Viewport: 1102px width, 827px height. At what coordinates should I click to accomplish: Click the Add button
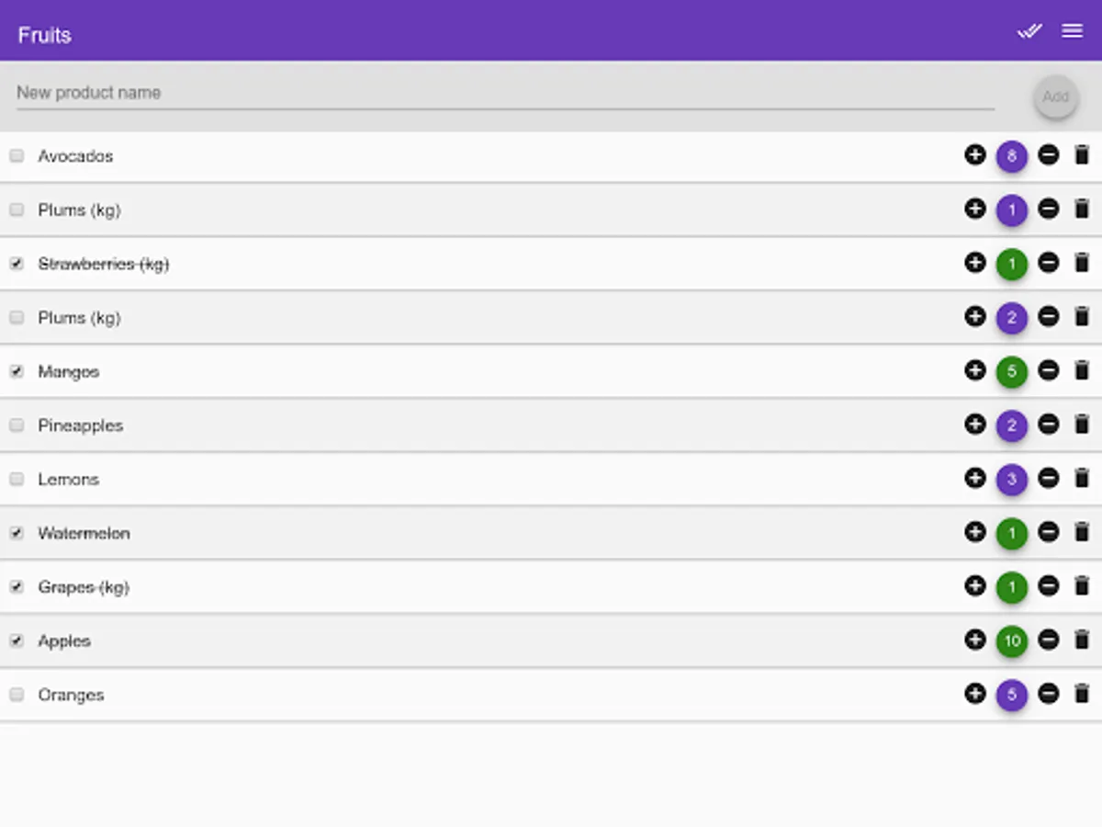1055,96
